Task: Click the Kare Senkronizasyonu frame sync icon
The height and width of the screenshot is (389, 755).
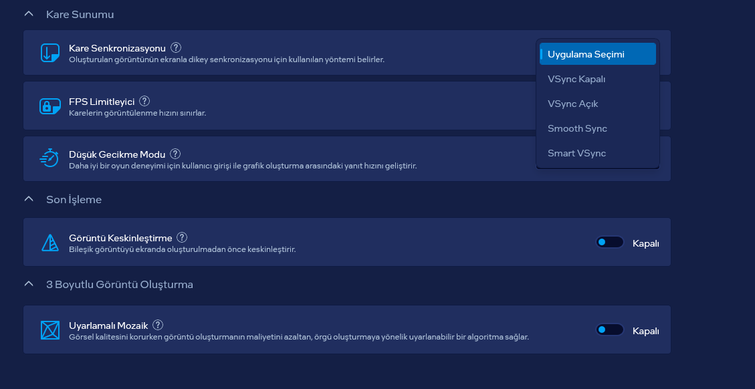Action: (x=50, y=53)
